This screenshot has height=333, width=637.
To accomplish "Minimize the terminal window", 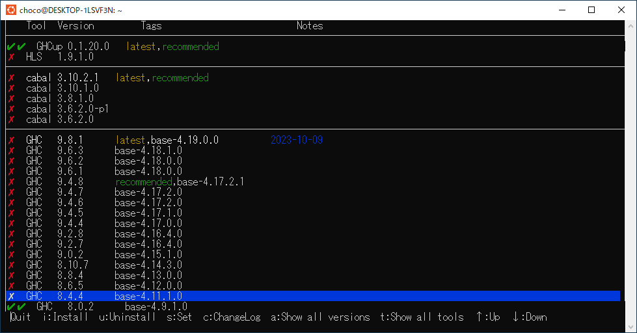I will pos(562,10).
